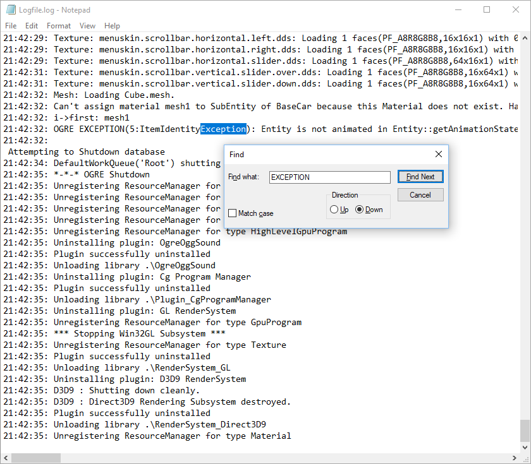Click the horizontal scrollbar right arrow

pos(513,458)
